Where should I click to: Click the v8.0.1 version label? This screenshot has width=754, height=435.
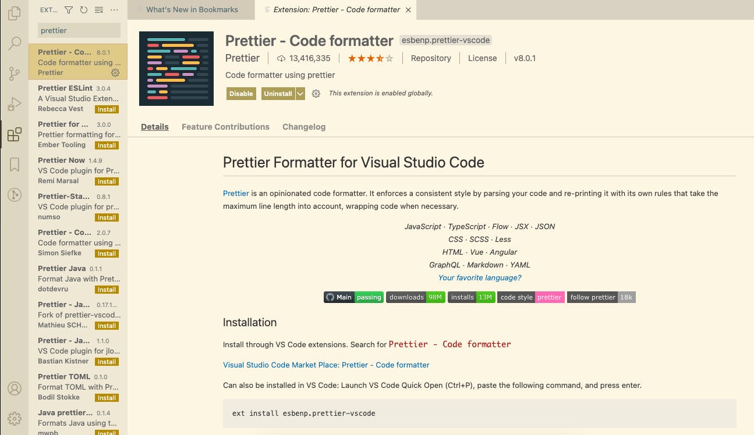(x=525, y=58)
